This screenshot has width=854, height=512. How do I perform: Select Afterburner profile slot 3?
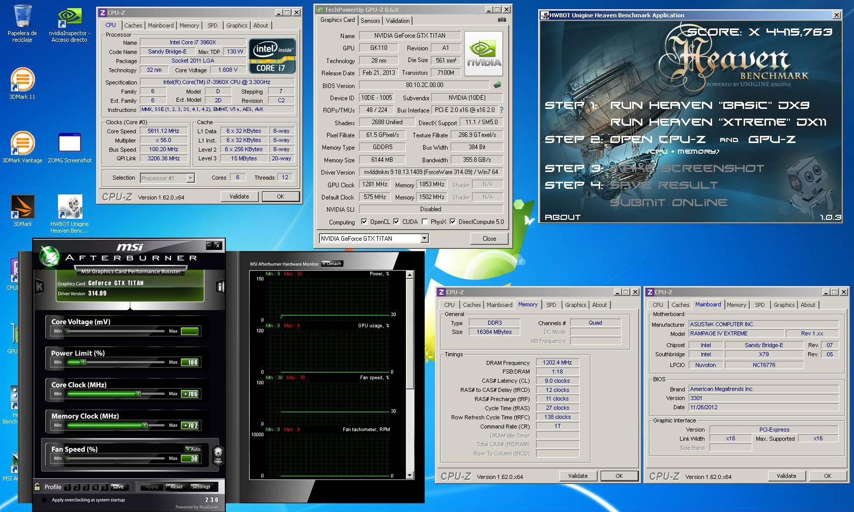tap(86, 487)
